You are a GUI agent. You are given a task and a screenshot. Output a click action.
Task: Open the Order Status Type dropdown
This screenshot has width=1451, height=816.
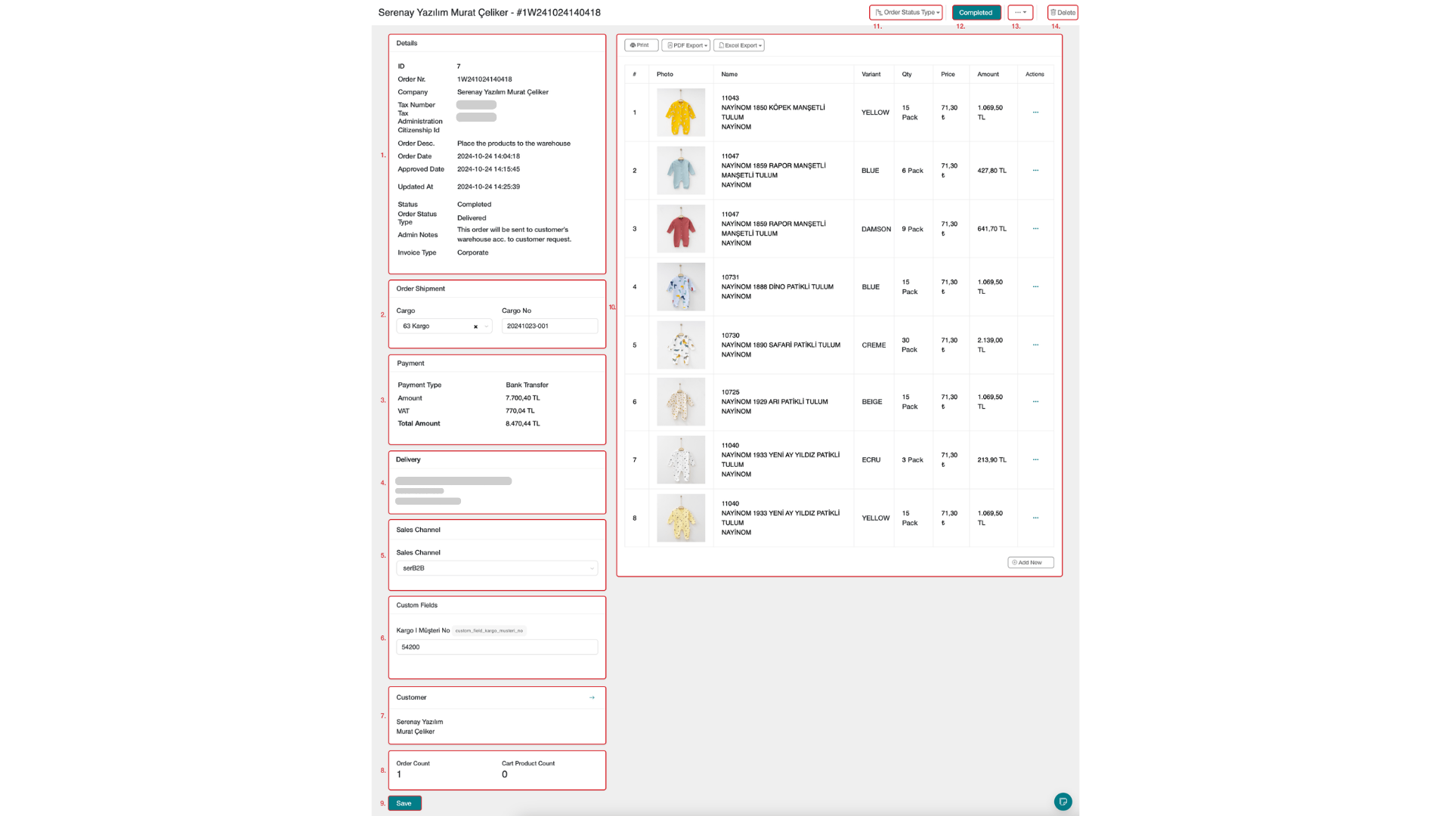[907, 12]
